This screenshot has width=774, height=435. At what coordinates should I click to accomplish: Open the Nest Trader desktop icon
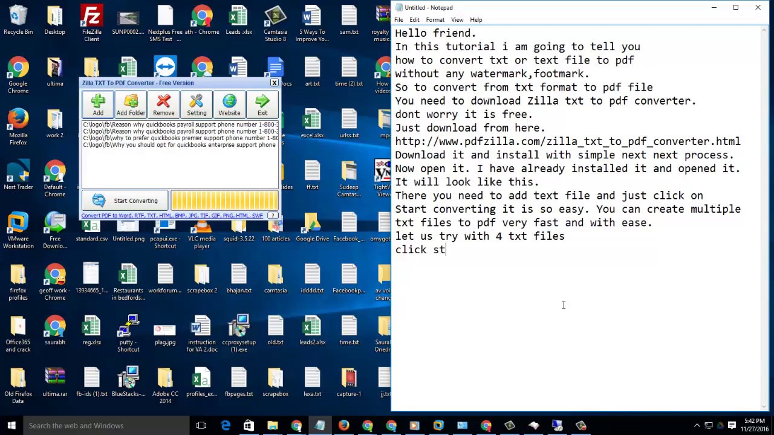(x=18, y=176)
